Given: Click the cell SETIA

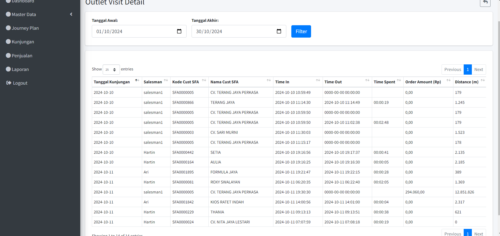Looking at the screenshot, I should click(216, 152).
